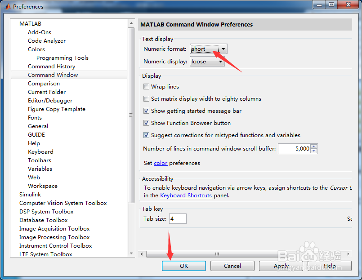Click the scroll buffer number field
The height and width of the screenshot is (280, 362).
[294, 149]
